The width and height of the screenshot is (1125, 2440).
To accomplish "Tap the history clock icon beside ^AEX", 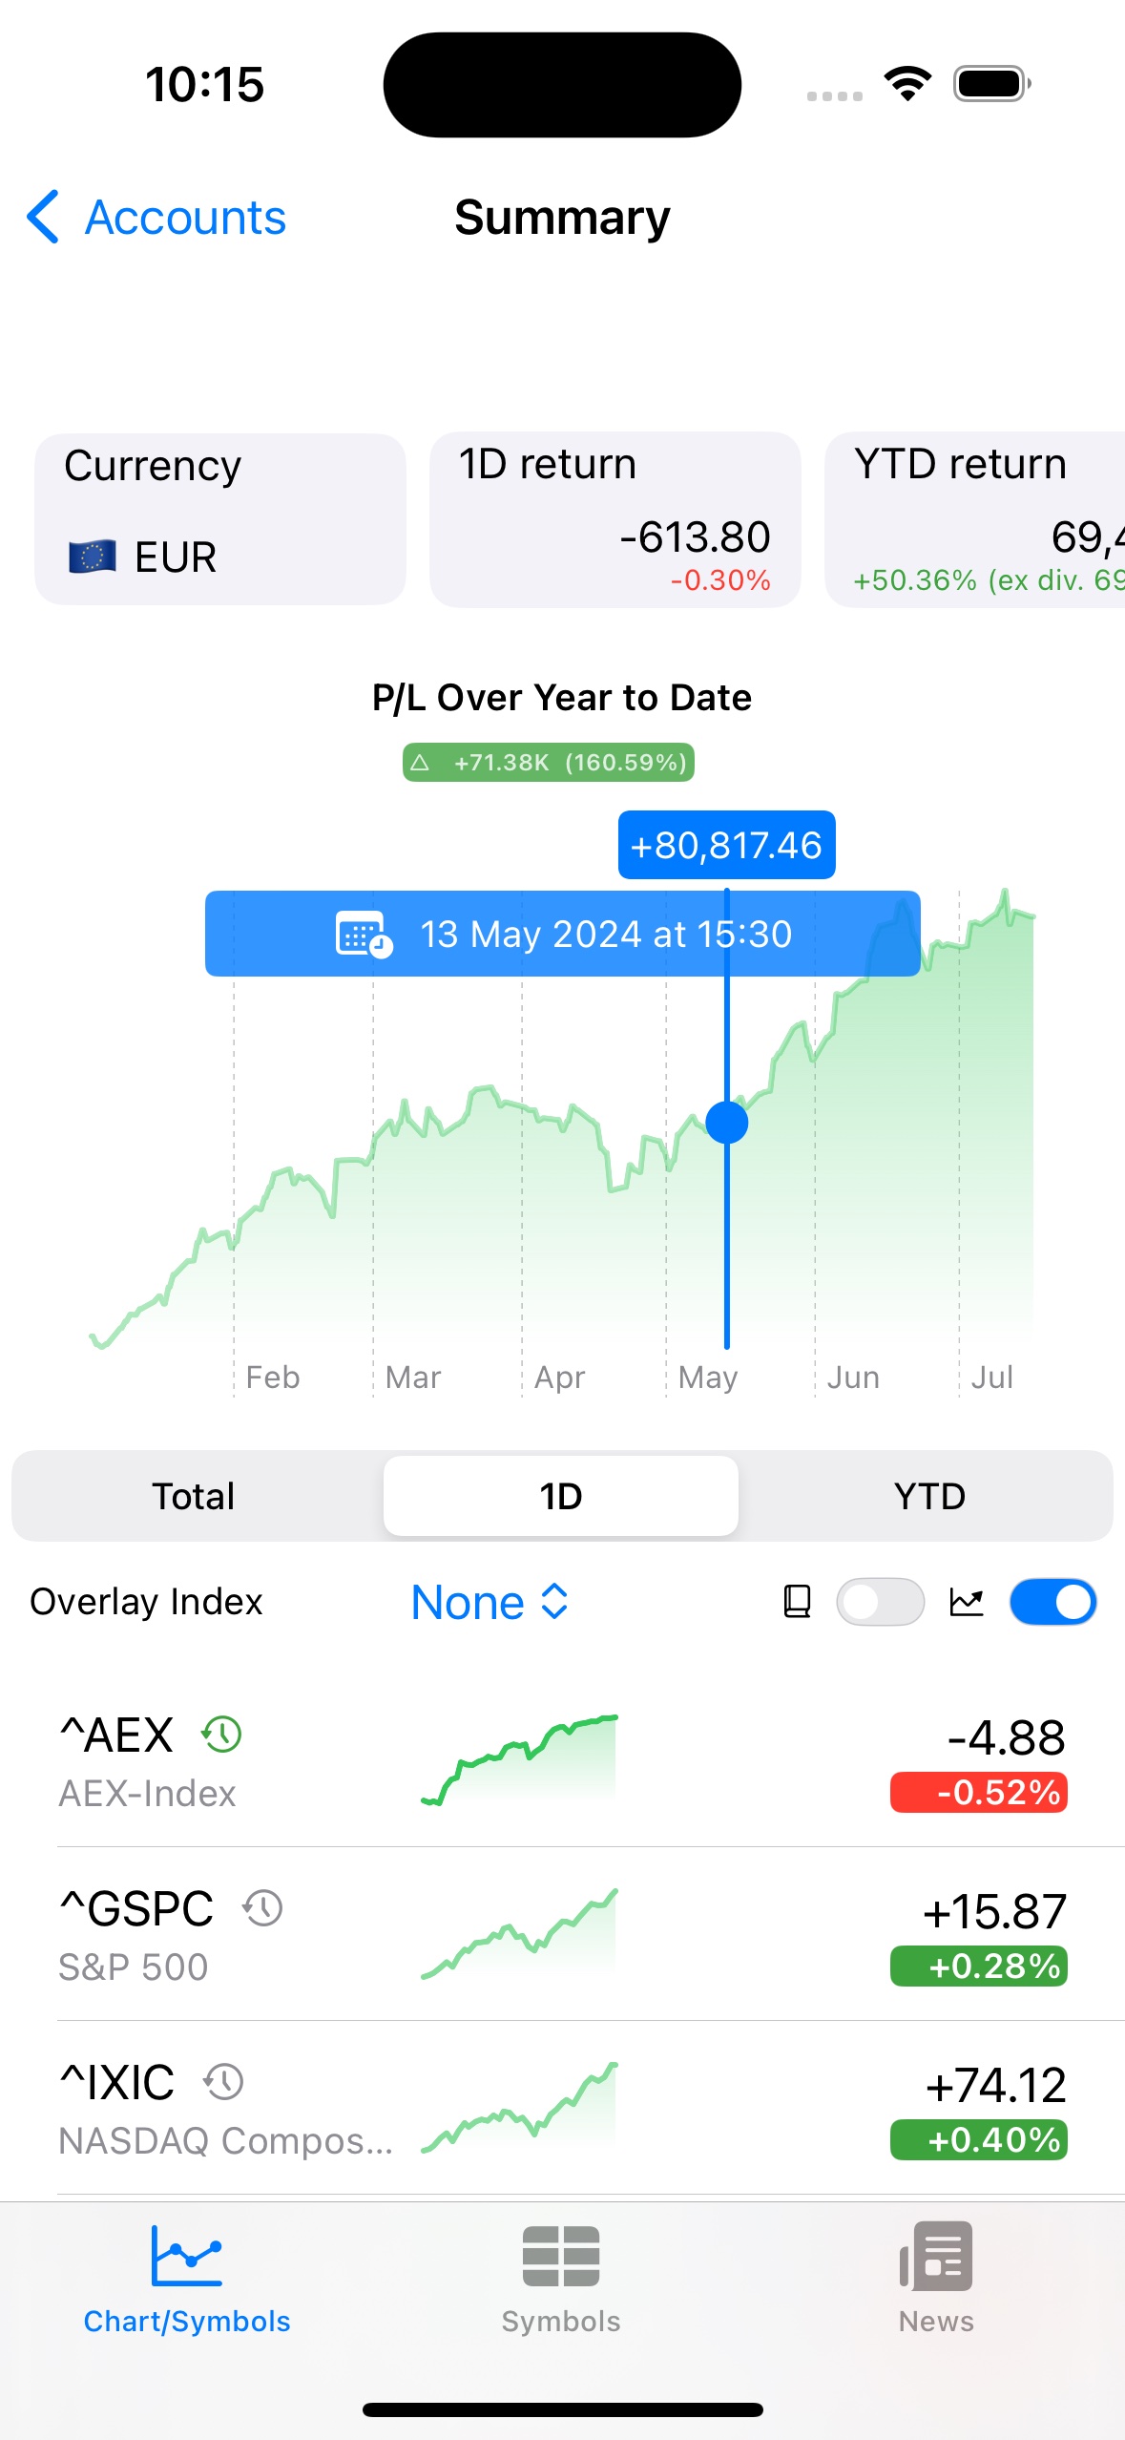I will click(222, 1735).
